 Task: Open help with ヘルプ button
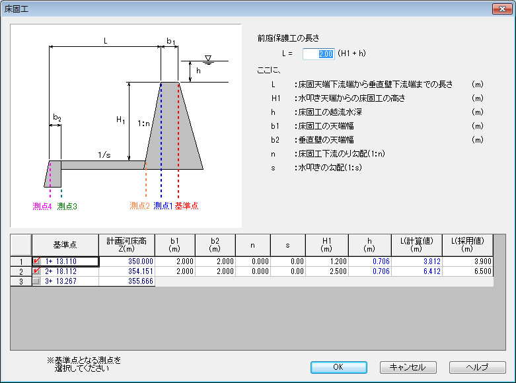(477, 367)
